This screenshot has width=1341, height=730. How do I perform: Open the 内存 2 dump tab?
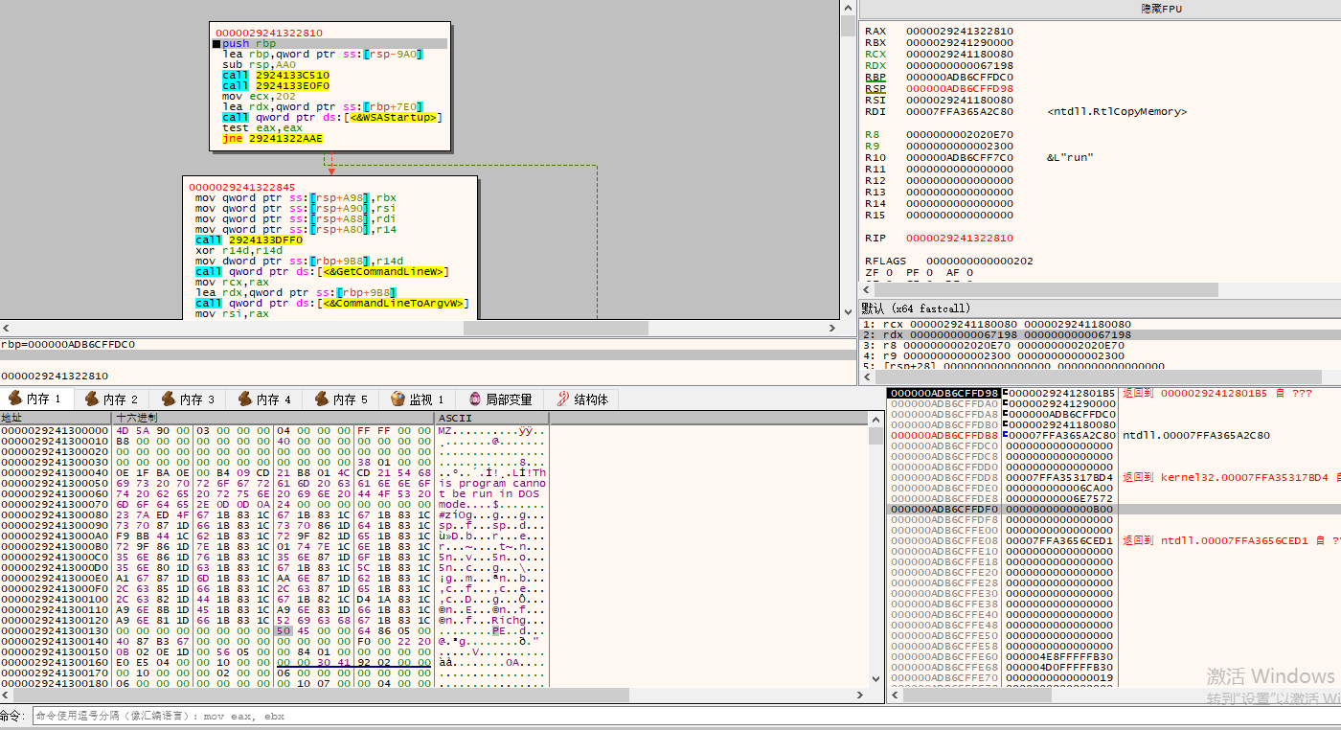point(113,399)
